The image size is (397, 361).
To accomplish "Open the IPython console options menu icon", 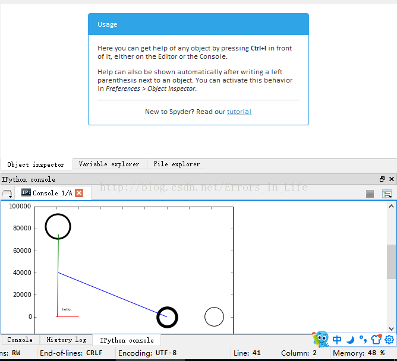I will pyautogui.click(x=387, y=194).
